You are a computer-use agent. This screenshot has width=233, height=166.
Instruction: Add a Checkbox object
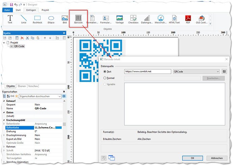click(x=133, y=19)
